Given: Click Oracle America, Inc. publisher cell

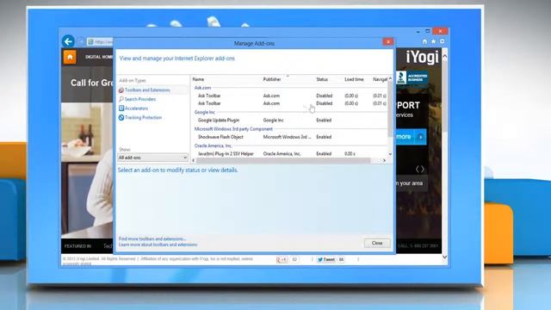Looking at the screenshot, I should point(282,153).
